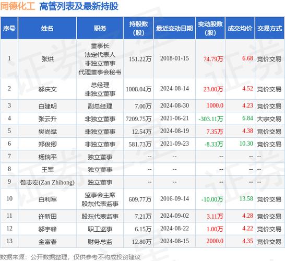
Task: Select the 交易方式 column header
Action: pos(270,28)
